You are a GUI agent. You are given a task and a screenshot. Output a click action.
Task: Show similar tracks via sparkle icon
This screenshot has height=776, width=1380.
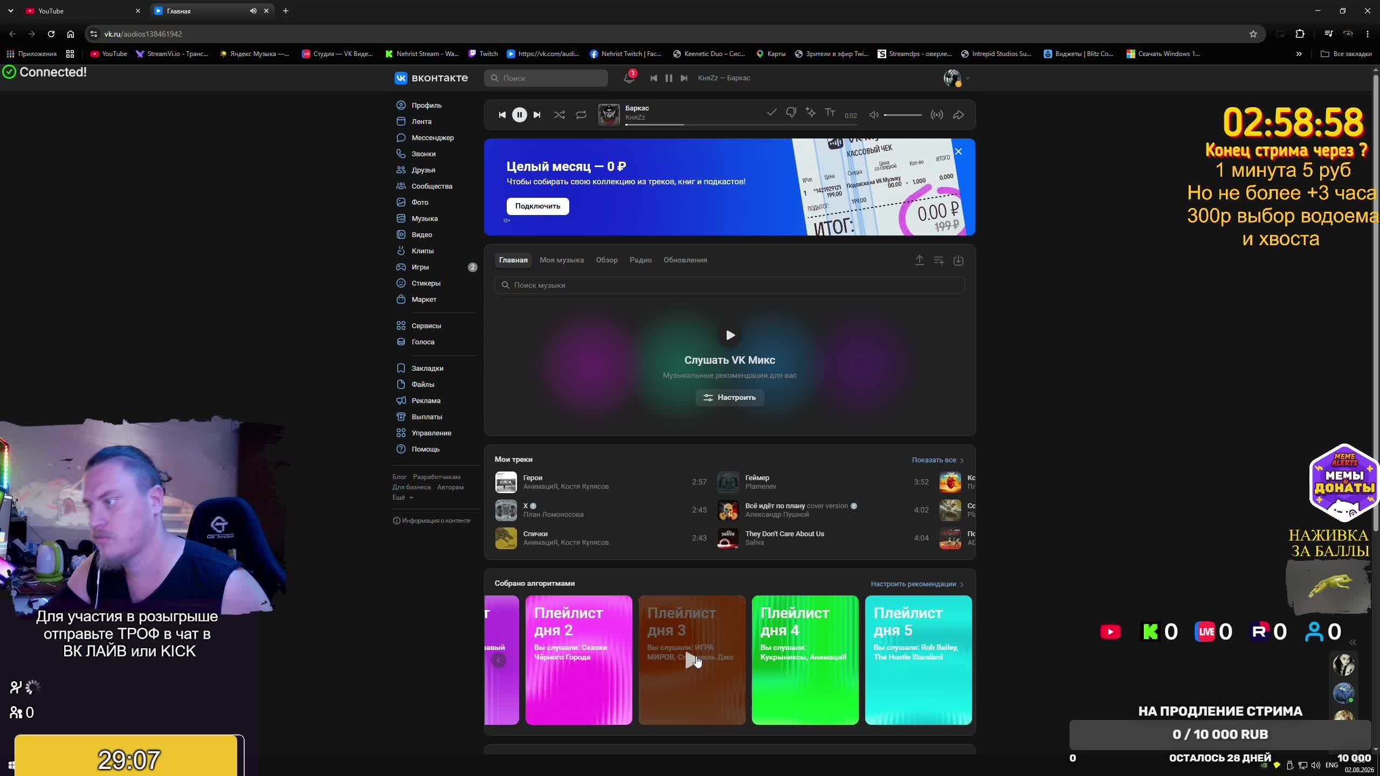coord(810,113)
